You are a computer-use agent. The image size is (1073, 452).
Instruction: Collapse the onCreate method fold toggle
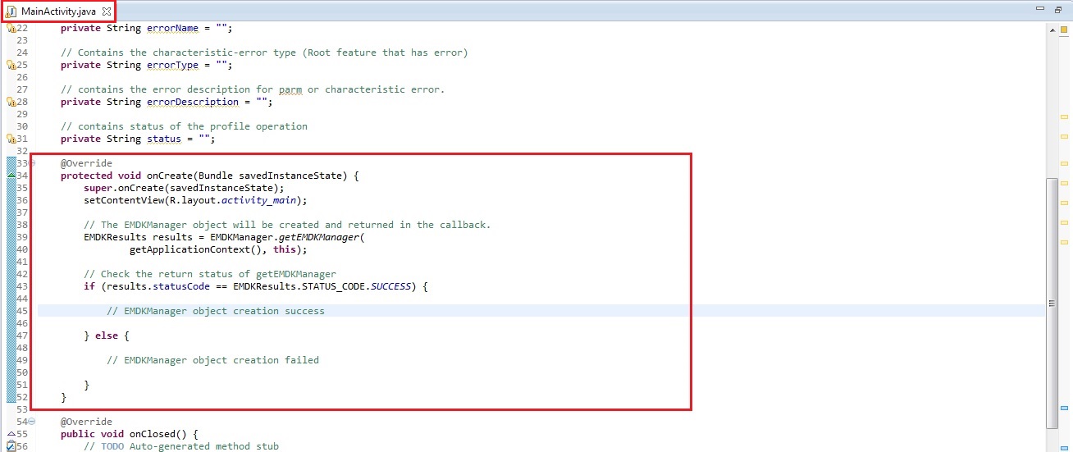click(x=32, y=163)
